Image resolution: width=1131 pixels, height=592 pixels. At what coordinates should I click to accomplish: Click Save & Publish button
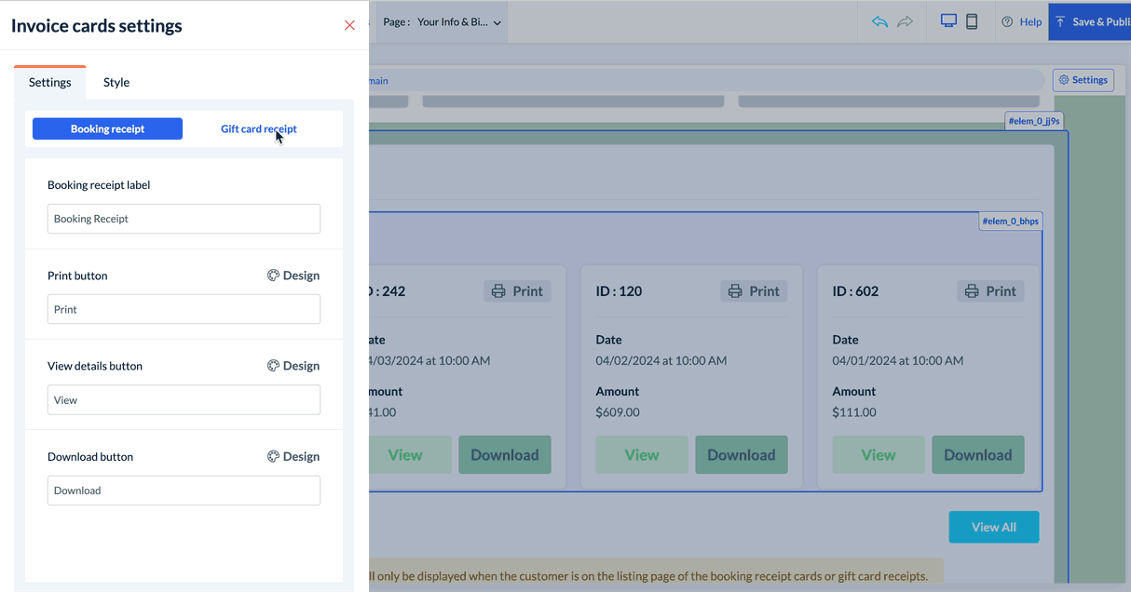click(x=1090, y=21)
